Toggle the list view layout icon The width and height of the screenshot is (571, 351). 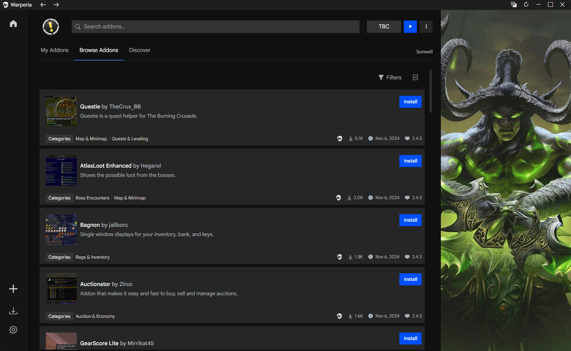(x=415, y=77)
